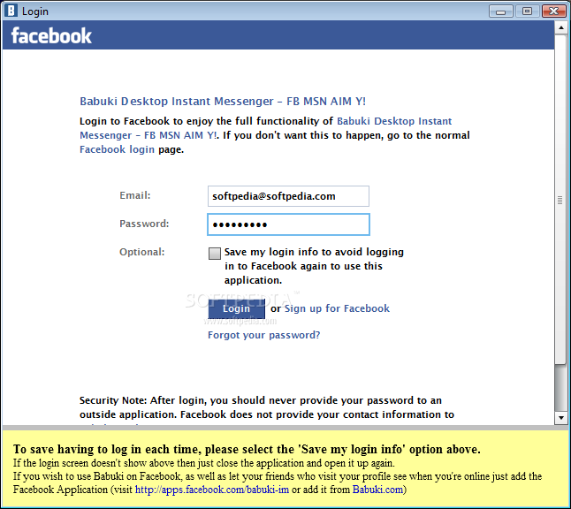Screen dimensions: 571x509
Task: Click the vertical scrollbar thumb
Action: point(560,199)
